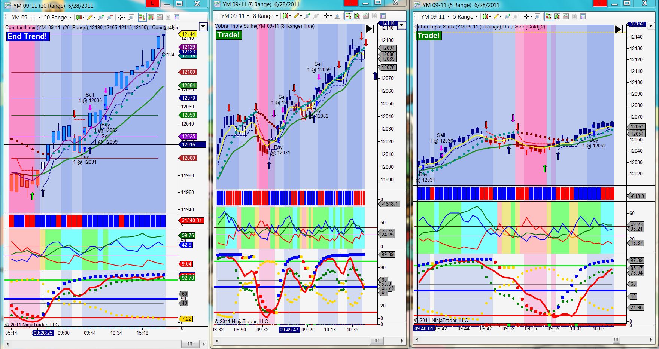Click the horizontal scrollbar thumb in 5 Range chart

(616, 339)
